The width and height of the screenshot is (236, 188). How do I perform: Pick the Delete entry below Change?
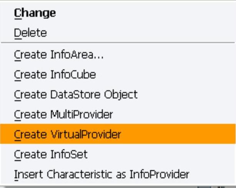[x=30, y=33]
